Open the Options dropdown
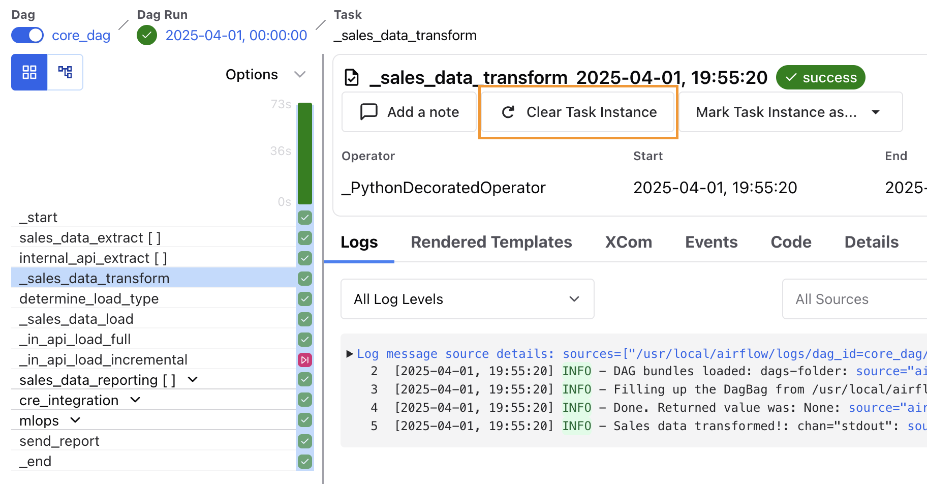927x484 pixels. (x=265, y=74)
